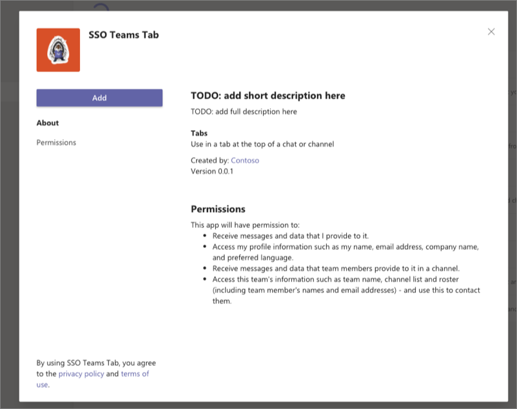
Task: Open the Contoso creator link
Action: pyautogui.click(x=245, y=160)
